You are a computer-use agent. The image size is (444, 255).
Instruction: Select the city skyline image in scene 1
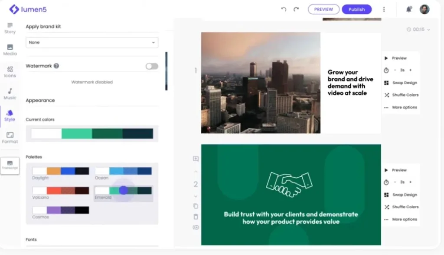tap(261, 83)
